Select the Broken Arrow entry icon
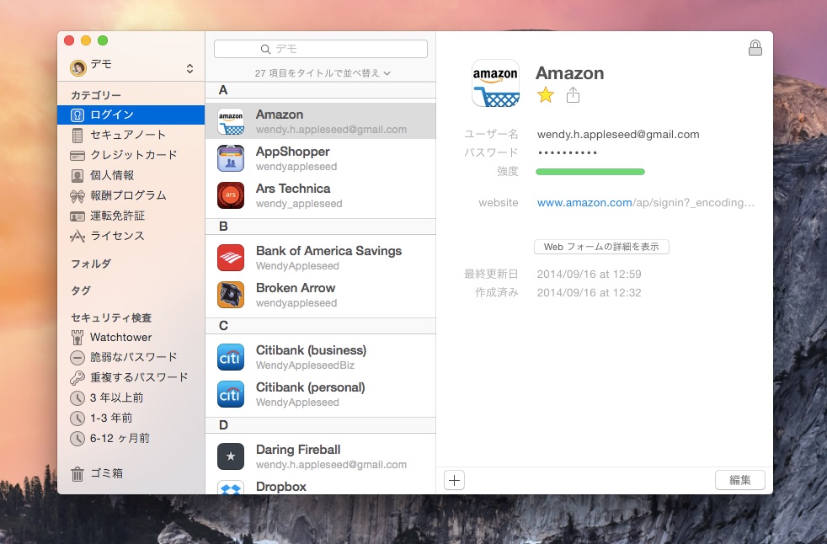Image resolution: width=827 pixels, height=544 pixels. tap(231, 295)
